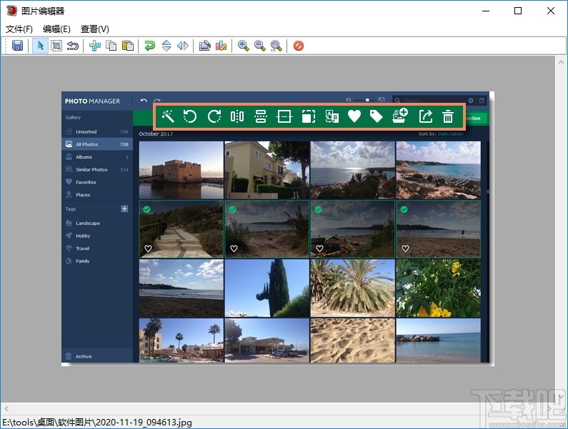568x429 pixels.
Task: Click the Copy icon in toolbar
Action: pyautogui.click(x=111, y=46)
